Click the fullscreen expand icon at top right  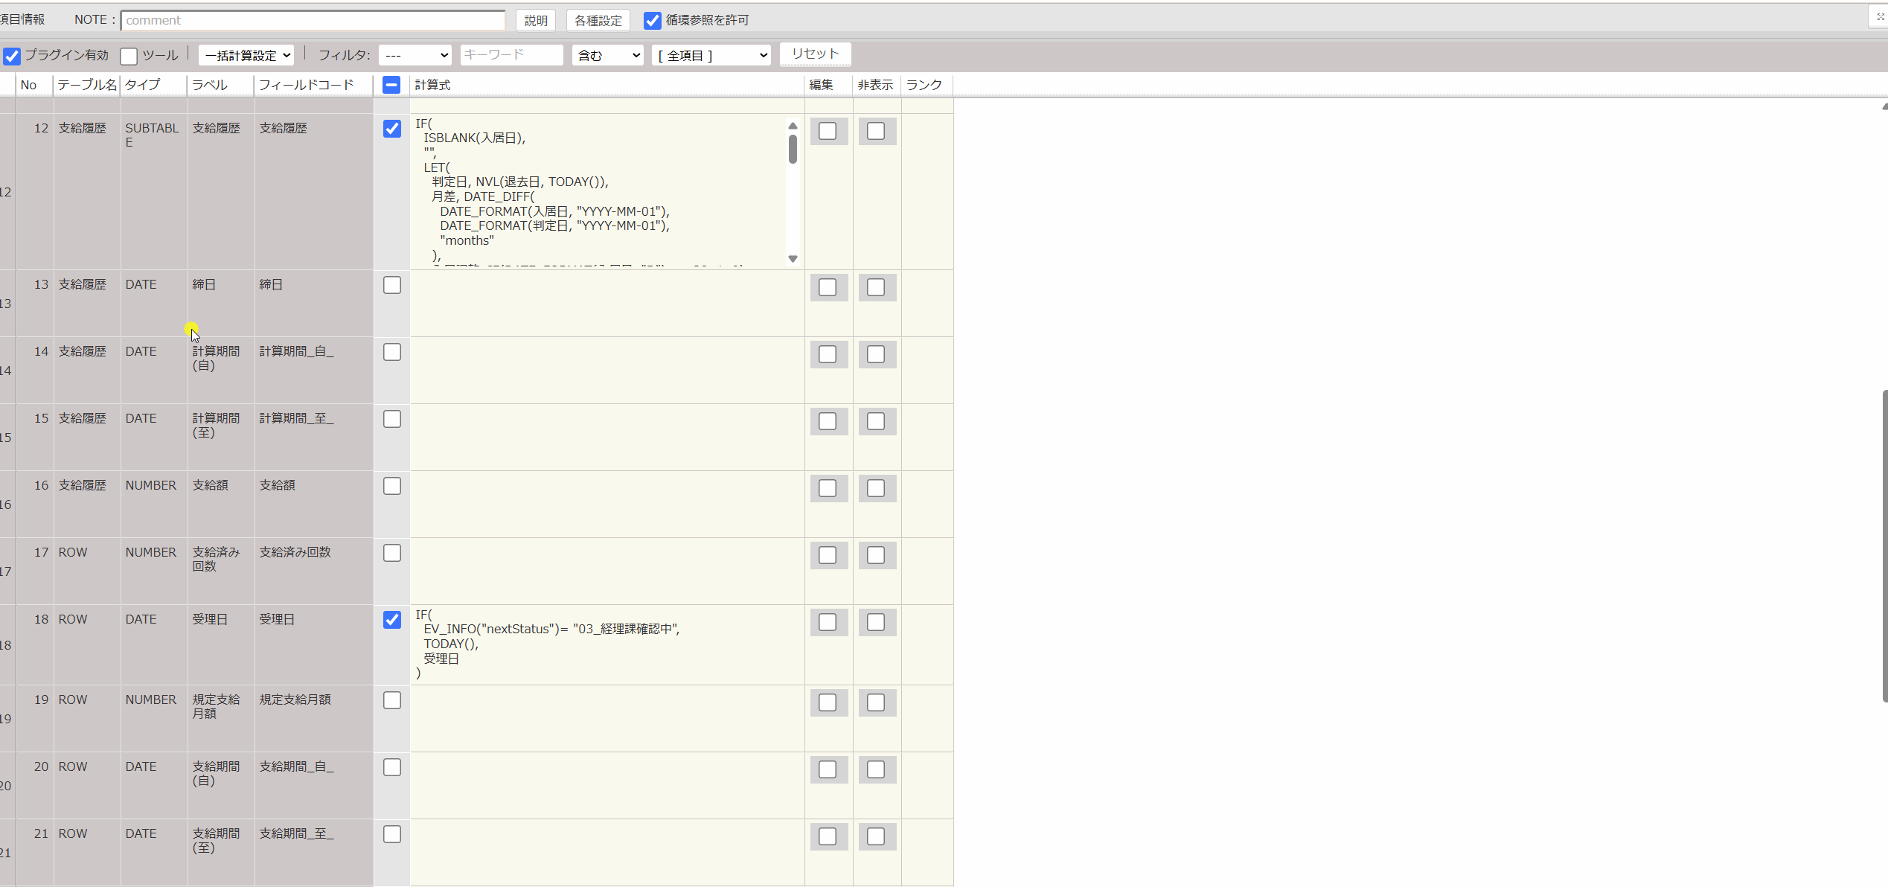[x=1878, y=15]
